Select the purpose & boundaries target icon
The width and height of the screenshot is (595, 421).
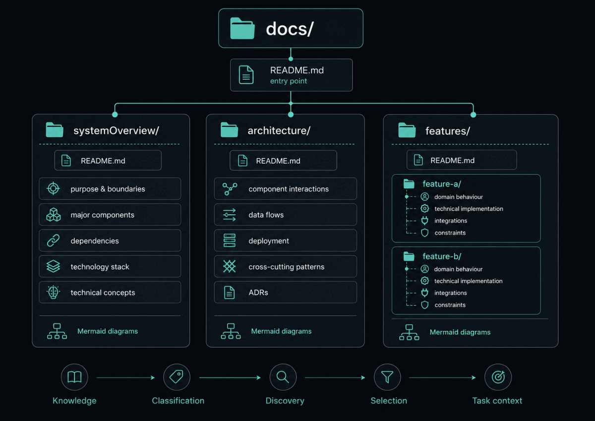point(53,189)
